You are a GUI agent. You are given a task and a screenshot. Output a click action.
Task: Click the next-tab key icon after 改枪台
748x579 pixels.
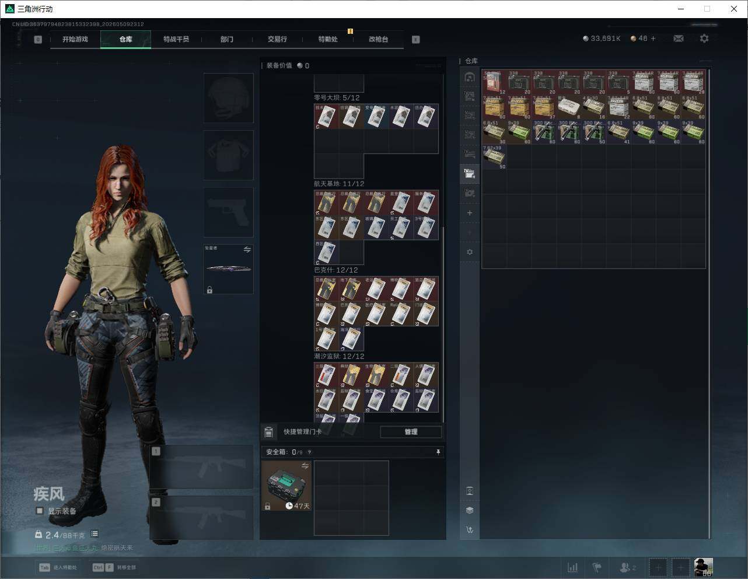pos(416,40)
